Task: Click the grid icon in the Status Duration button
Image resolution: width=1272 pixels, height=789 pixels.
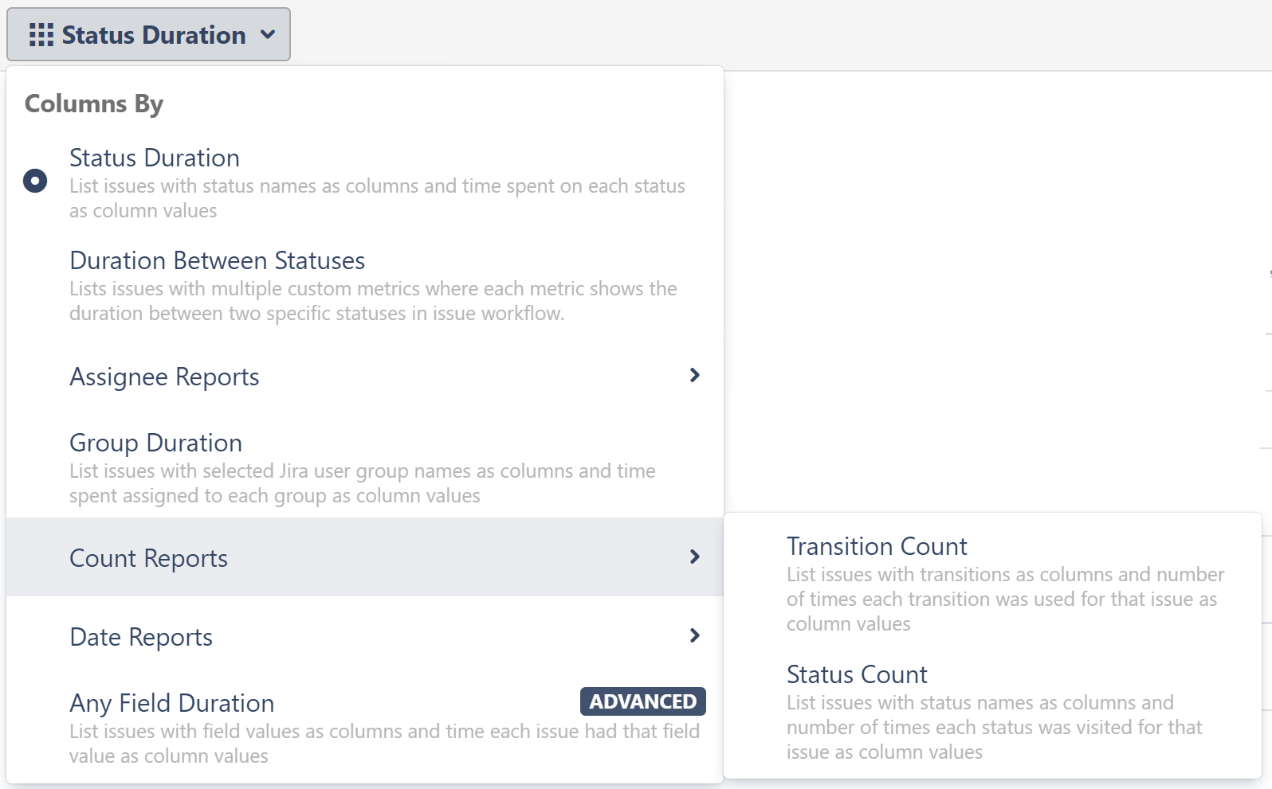Action: coord(41,35)
